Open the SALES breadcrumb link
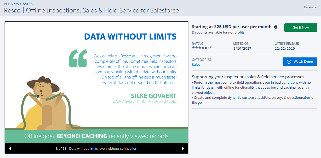The width and height of the screenshot is (321, 158). [28, 4]
